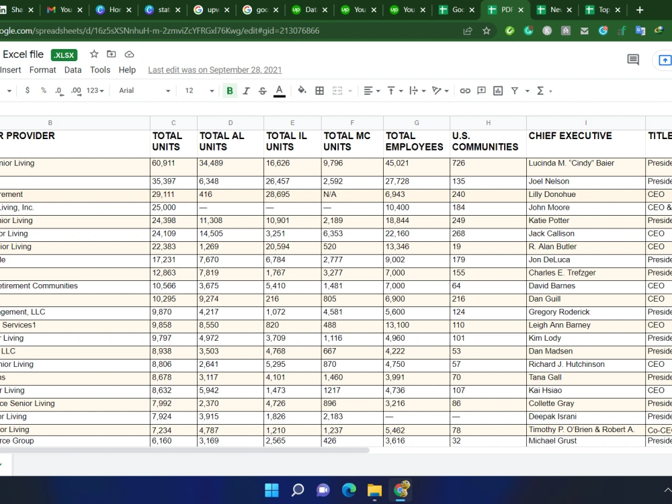The image size is (672, 504).
Task: Select the cell with 60,911
Action: point(173,167)
